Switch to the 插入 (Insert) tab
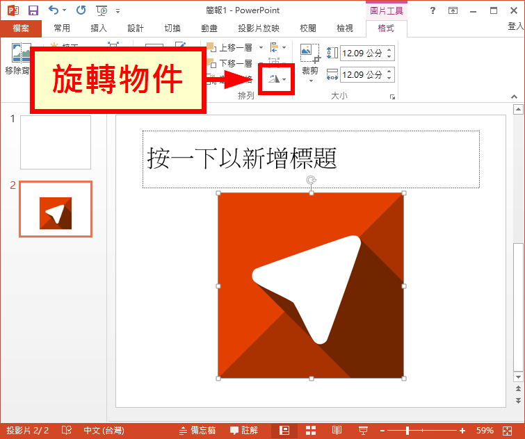 pyautogui.click(x=99, y=28)
